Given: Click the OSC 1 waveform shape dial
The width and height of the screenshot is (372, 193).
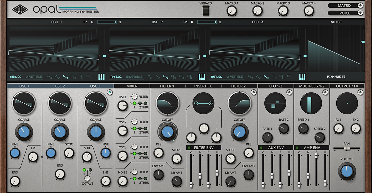Looking at the screenshot, I should pos(24,103).
